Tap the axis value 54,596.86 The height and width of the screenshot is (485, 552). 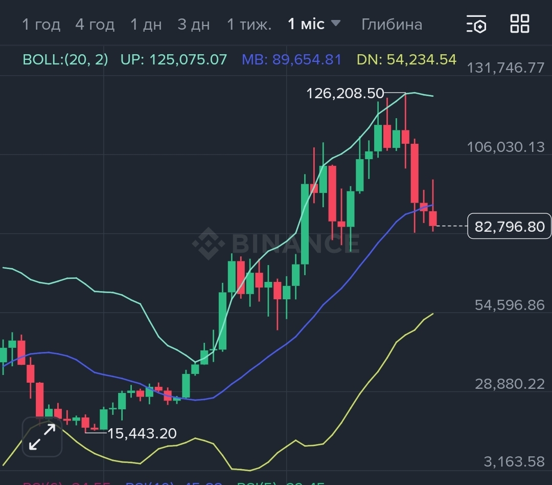pyautogui.click(x=510, y=305)
